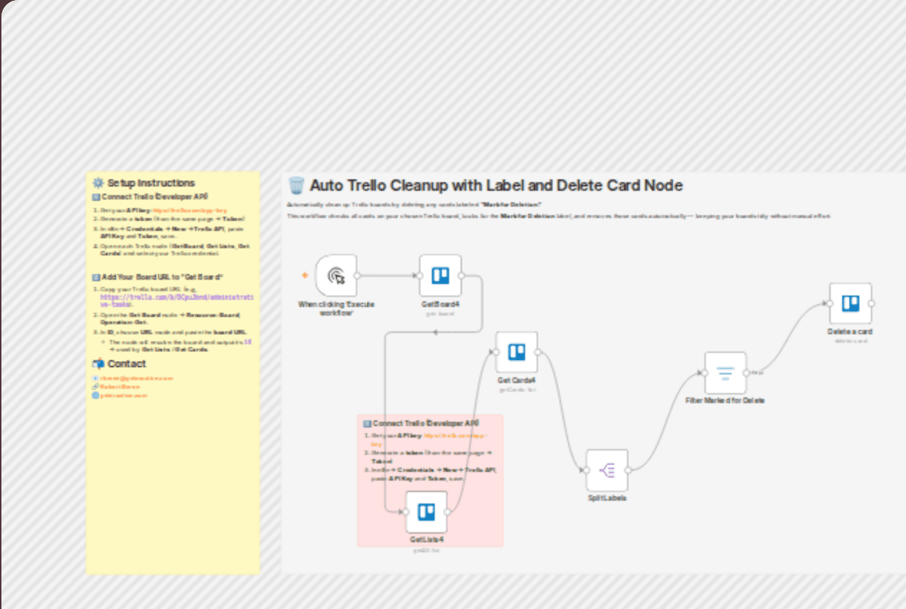Click the gear icon beside Setup Instructions
This screenshot has height=609, width=906.
(x=98, y=183)
